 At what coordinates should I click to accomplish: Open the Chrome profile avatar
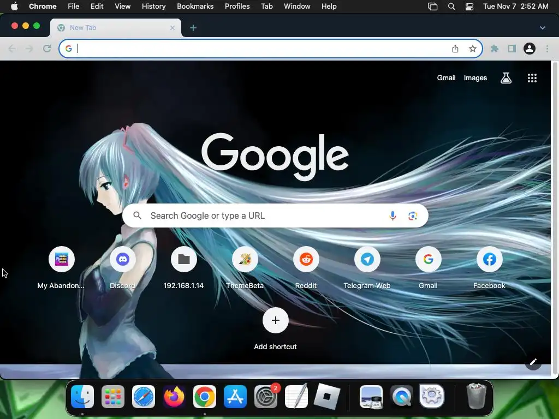(530, 49)
